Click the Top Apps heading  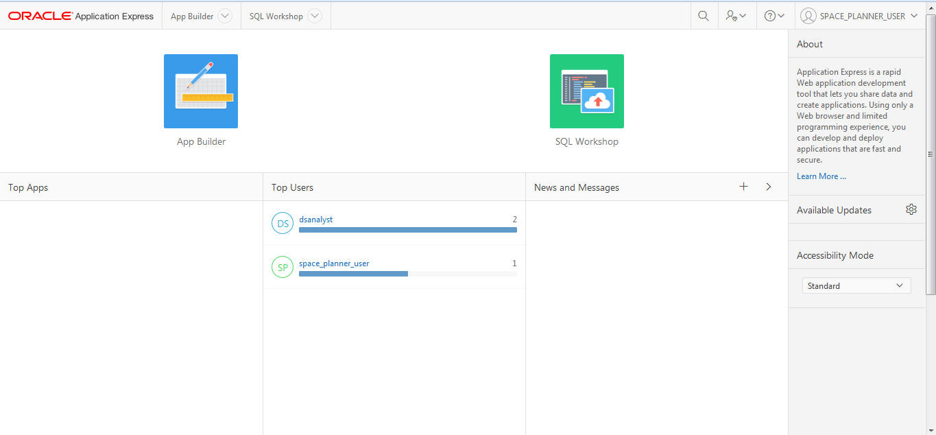[x=28, y=187]
